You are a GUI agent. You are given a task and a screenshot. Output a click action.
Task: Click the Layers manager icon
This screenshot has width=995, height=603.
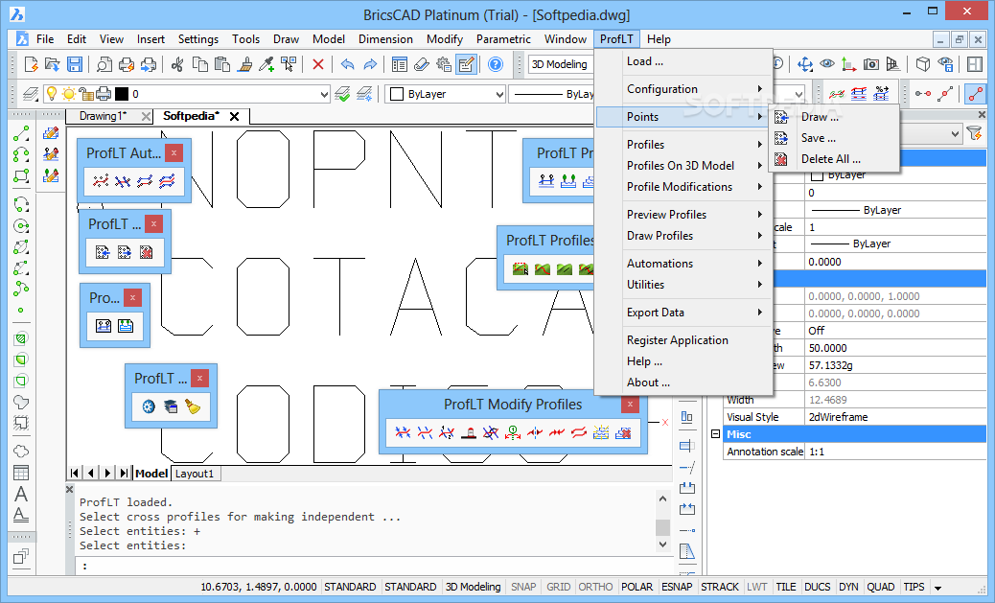tap(30, 94)
